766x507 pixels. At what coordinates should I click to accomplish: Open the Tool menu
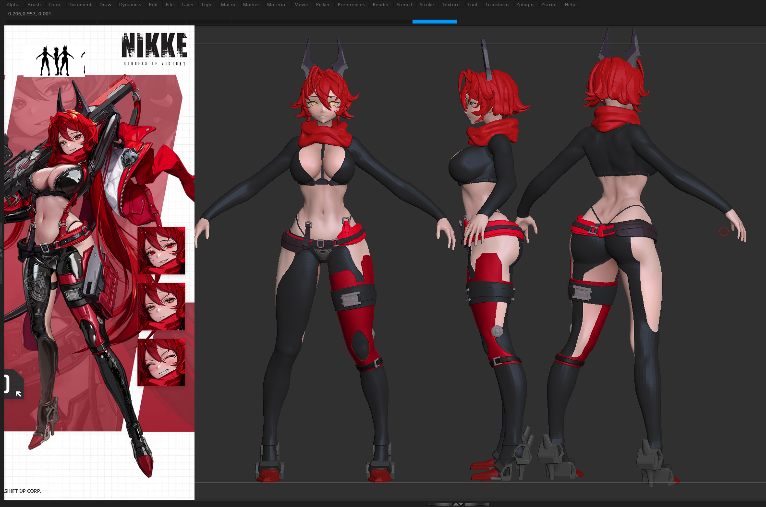tap(472, 5)
